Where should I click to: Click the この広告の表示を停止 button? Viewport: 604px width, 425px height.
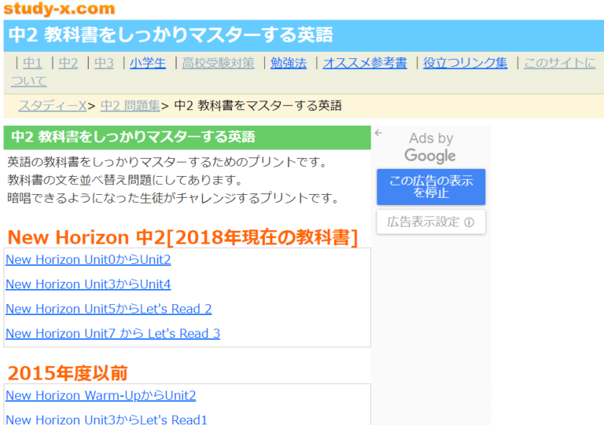click(x=431, y=186)
